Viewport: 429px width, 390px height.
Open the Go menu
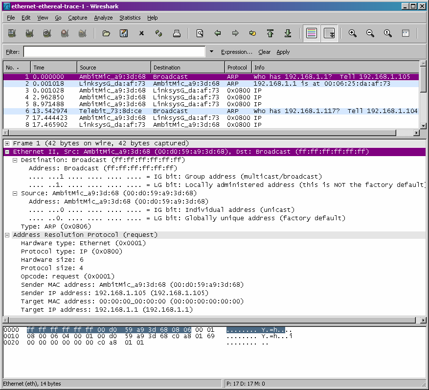(58, 18)
